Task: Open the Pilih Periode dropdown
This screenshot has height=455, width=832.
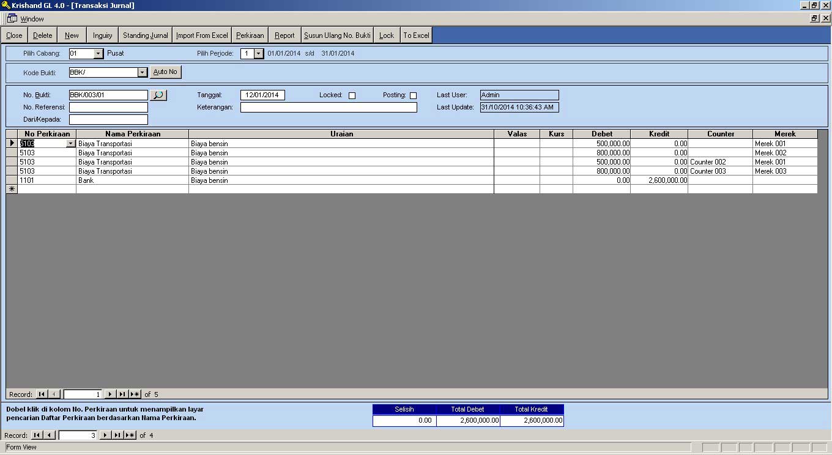Action: click(259, 54)
